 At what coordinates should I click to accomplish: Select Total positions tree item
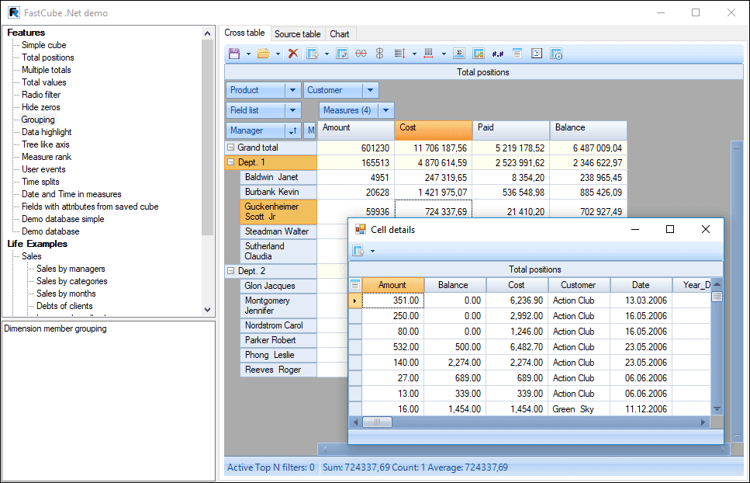click(48, 57)
